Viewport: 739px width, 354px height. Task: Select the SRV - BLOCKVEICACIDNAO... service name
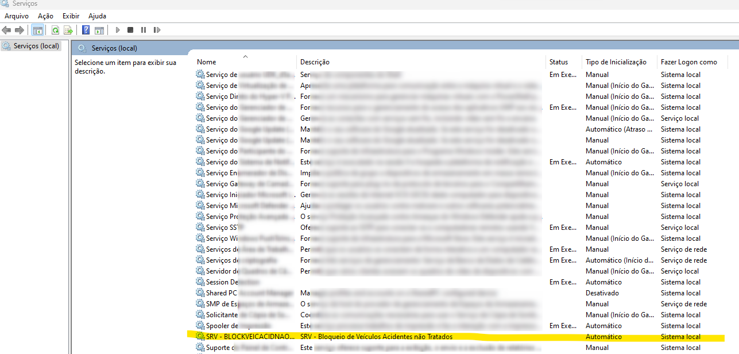click(250, 337)
